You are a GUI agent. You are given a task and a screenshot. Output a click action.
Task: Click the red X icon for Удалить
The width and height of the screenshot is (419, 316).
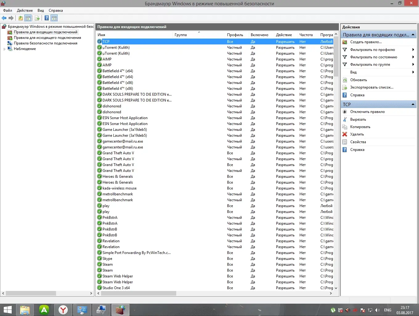click(x=345, y=134)
